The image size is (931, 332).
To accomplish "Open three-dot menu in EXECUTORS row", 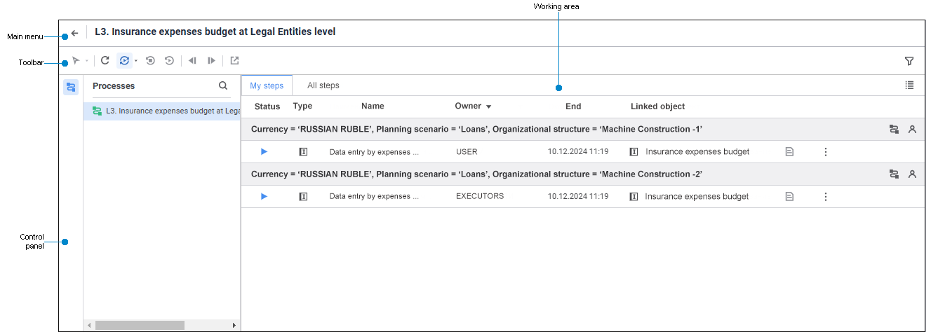I will point(825,196).
